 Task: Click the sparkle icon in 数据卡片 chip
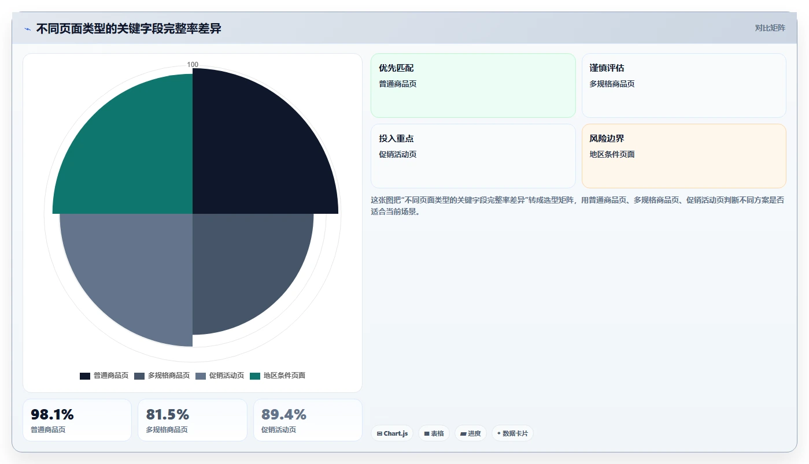[499, 433]
